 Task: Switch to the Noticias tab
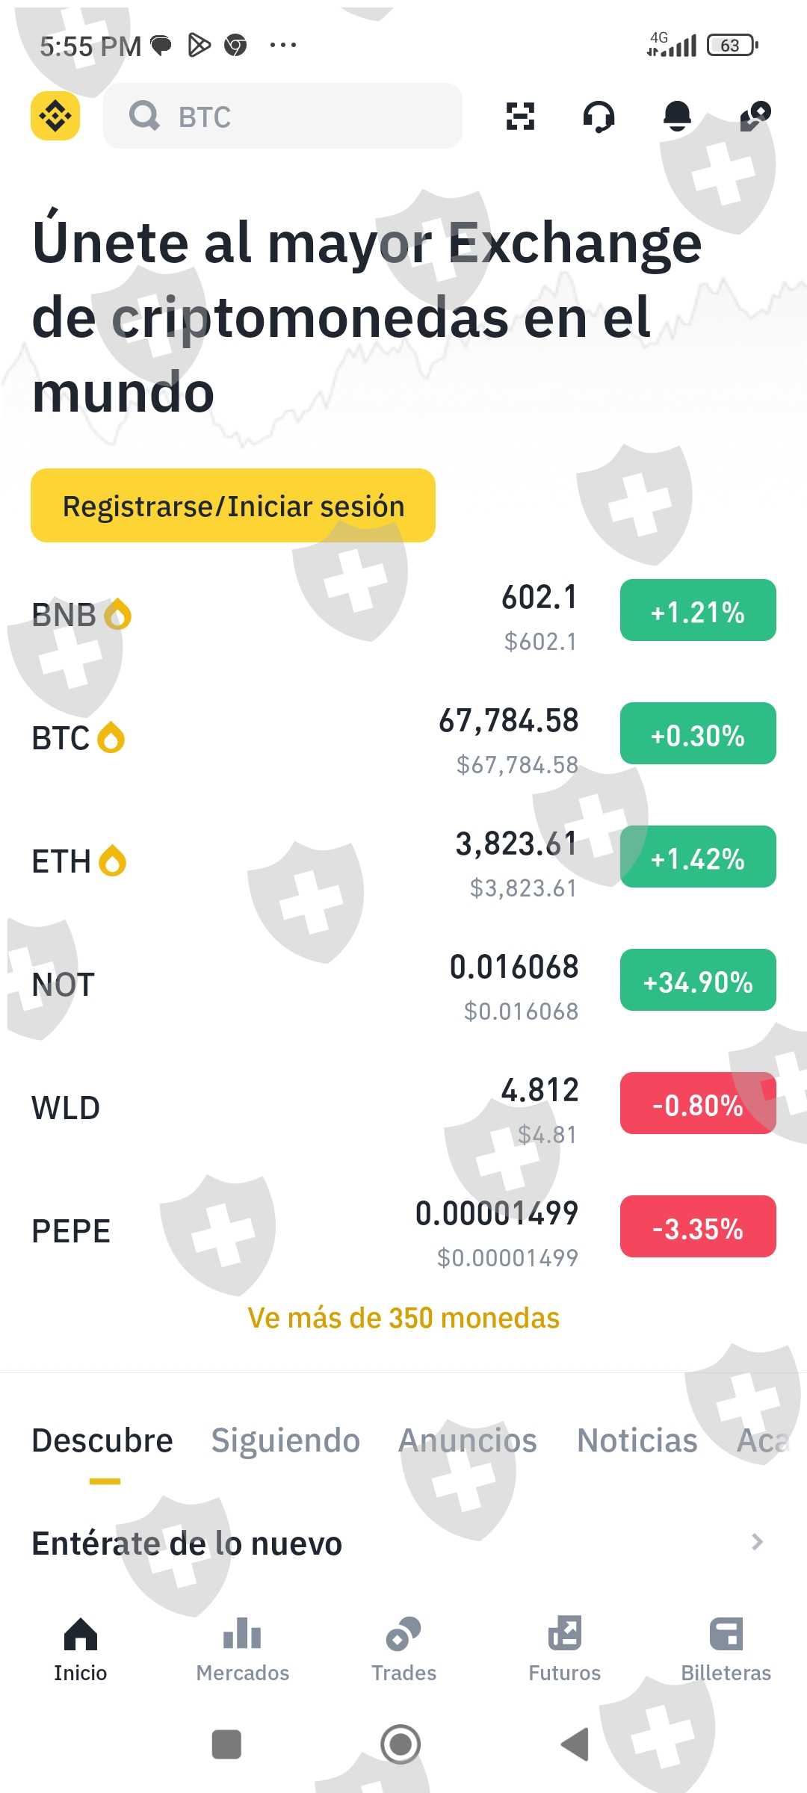[637, 1440]
